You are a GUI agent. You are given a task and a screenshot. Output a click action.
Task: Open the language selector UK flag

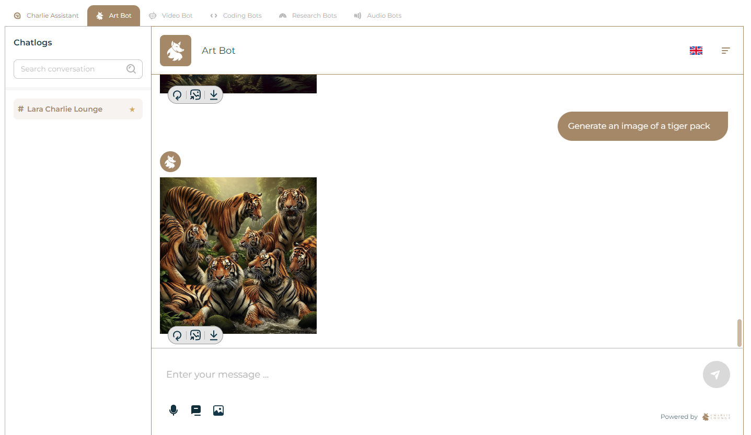coord(696,51)
